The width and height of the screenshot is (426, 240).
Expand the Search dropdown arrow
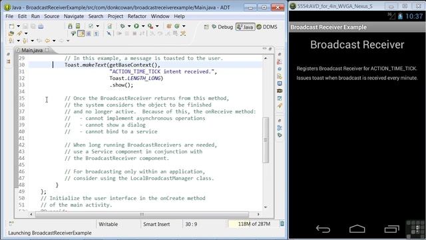click(26, 33)
